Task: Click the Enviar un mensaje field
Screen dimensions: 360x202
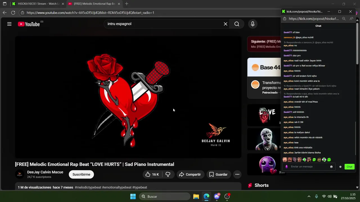Action: (309, 167)
